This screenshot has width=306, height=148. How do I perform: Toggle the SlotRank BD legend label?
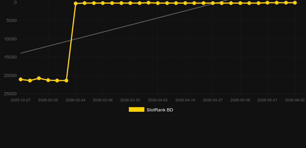coord(160,110)
